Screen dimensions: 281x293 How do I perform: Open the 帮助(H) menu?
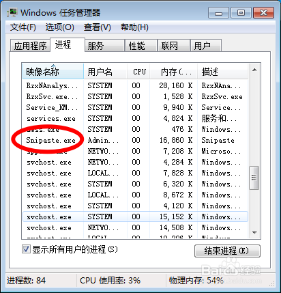134,27
